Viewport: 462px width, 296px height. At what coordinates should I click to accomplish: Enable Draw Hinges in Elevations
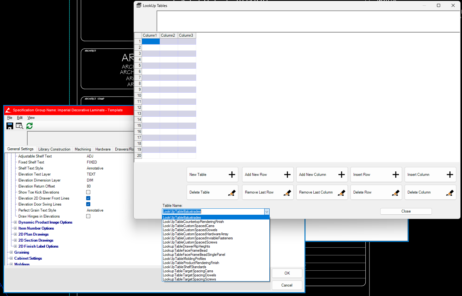[x=88, y=216]
